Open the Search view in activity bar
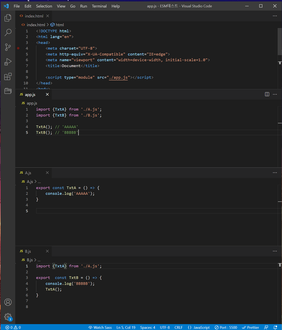The height and width of the screenshot is (330, 282). (8, 32)
